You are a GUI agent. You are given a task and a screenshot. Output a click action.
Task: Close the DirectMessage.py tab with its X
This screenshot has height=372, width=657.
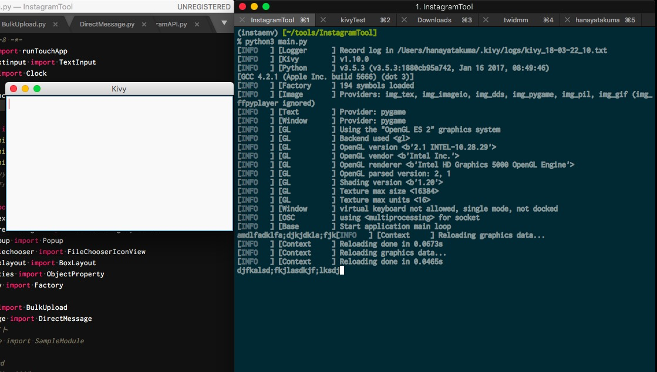(143, 25)
